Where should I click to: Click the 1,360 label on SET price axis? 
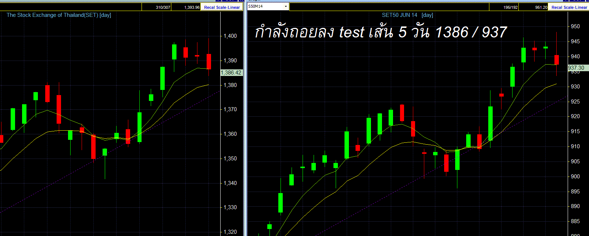coord(230,134)
